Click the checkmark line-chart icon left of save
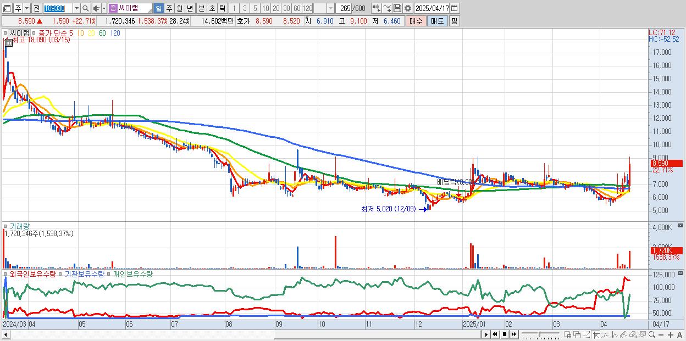The height and width of the screenshot is (341, 686). pyautogui.click(x=387, y=8)
